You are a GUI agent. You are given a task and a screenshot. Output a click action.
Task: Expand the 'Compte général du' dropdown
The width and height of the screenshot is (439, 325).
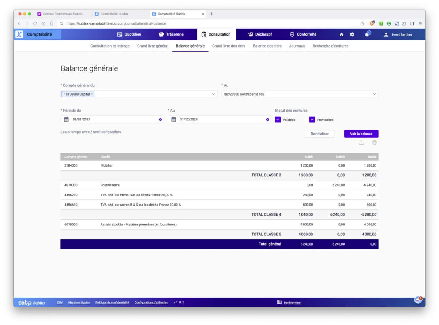[x=213, y=94]
